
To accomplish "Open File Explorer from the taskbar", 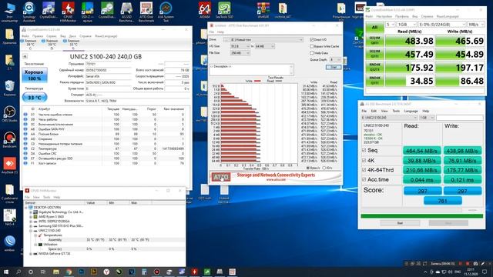I will [x=56, y=272].
